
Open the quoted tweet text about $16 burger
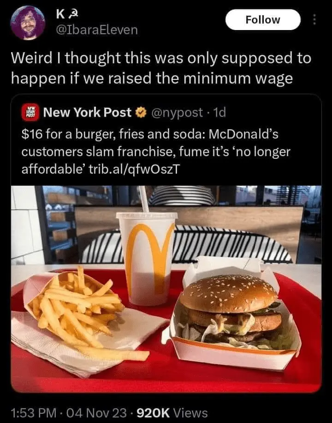156,151
